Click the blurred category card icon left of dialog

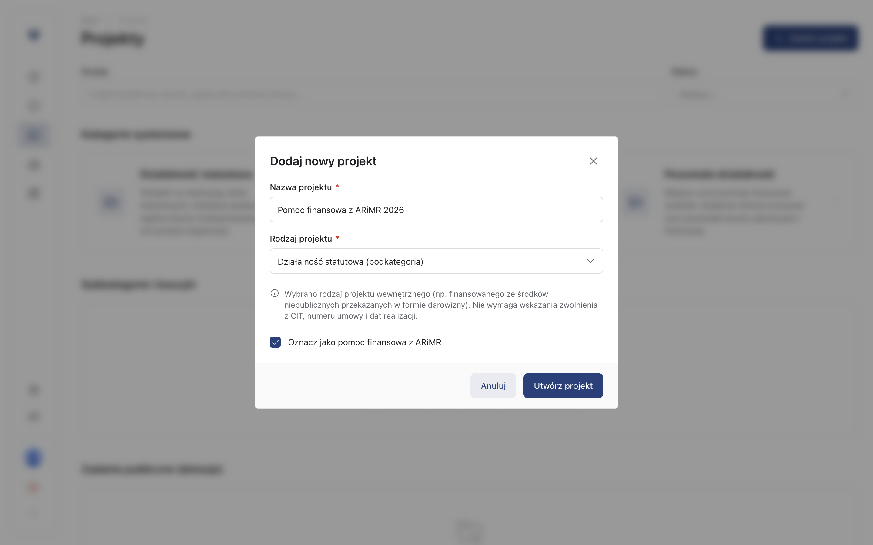click(x=111, y=202)
